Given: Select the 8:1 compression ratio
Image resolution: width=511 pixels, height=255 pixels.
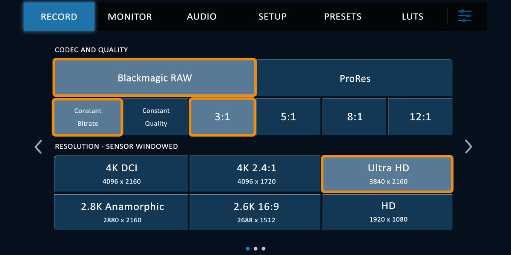Looking at the screenshot, I should (x=354, y=117).
